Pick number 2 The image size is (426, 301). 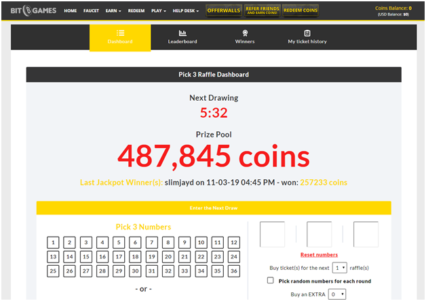(70, 242)
